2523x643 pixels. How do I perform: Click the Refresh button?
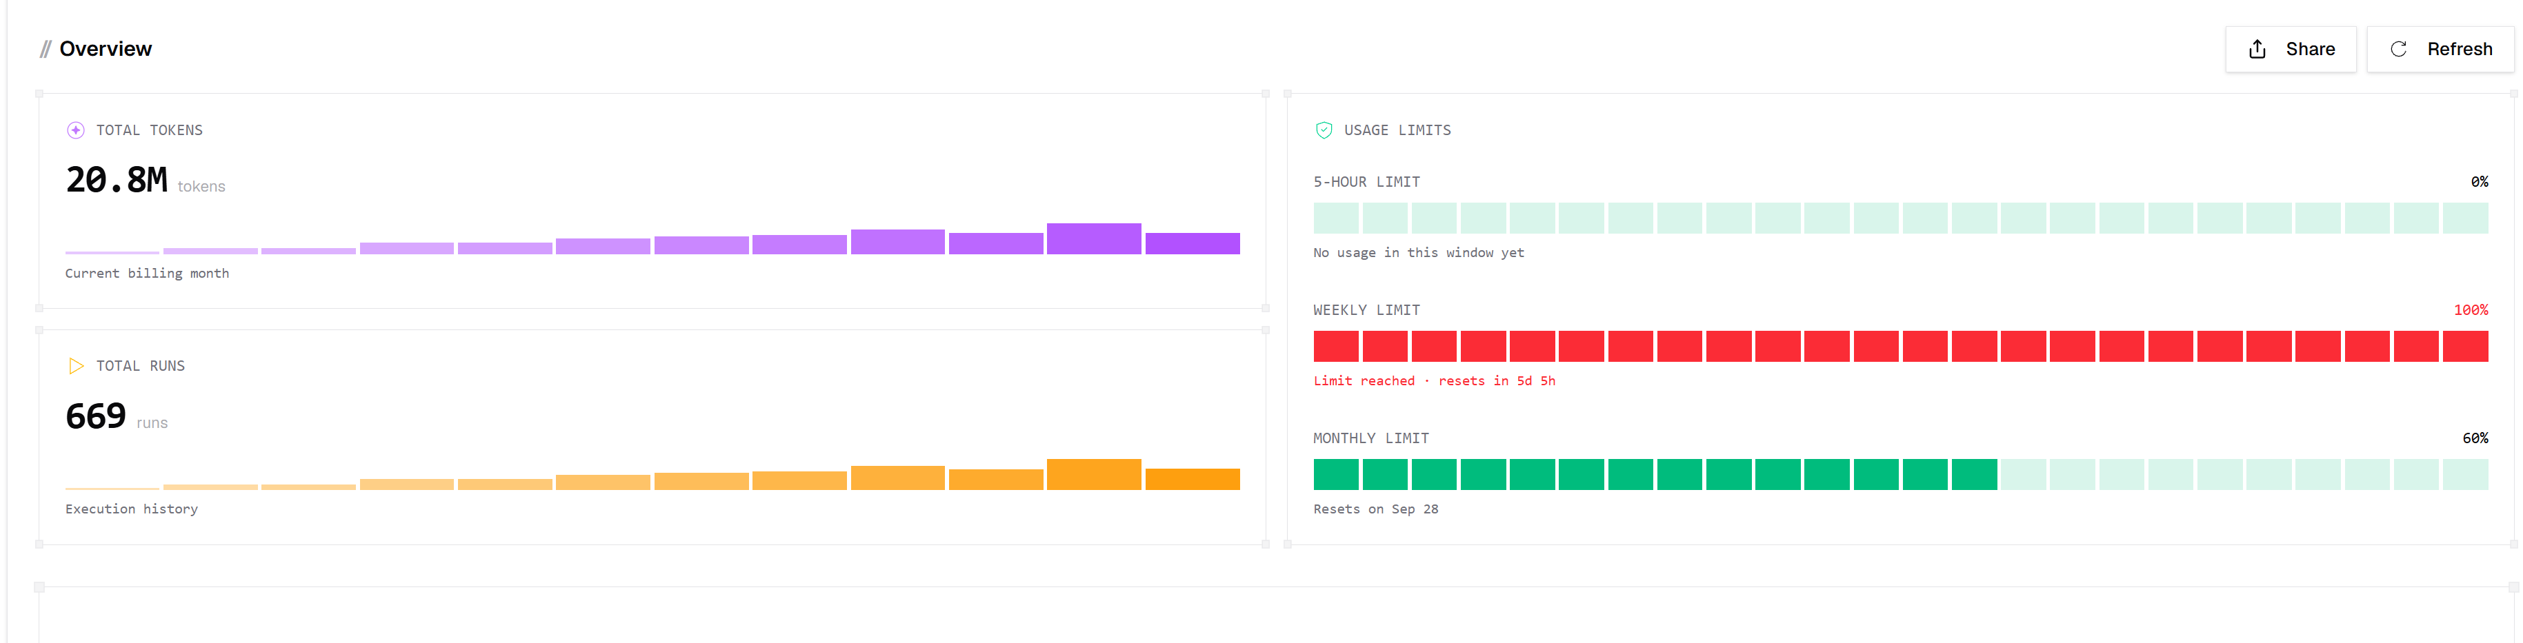pyautogui.click(x=2440, y=49)
